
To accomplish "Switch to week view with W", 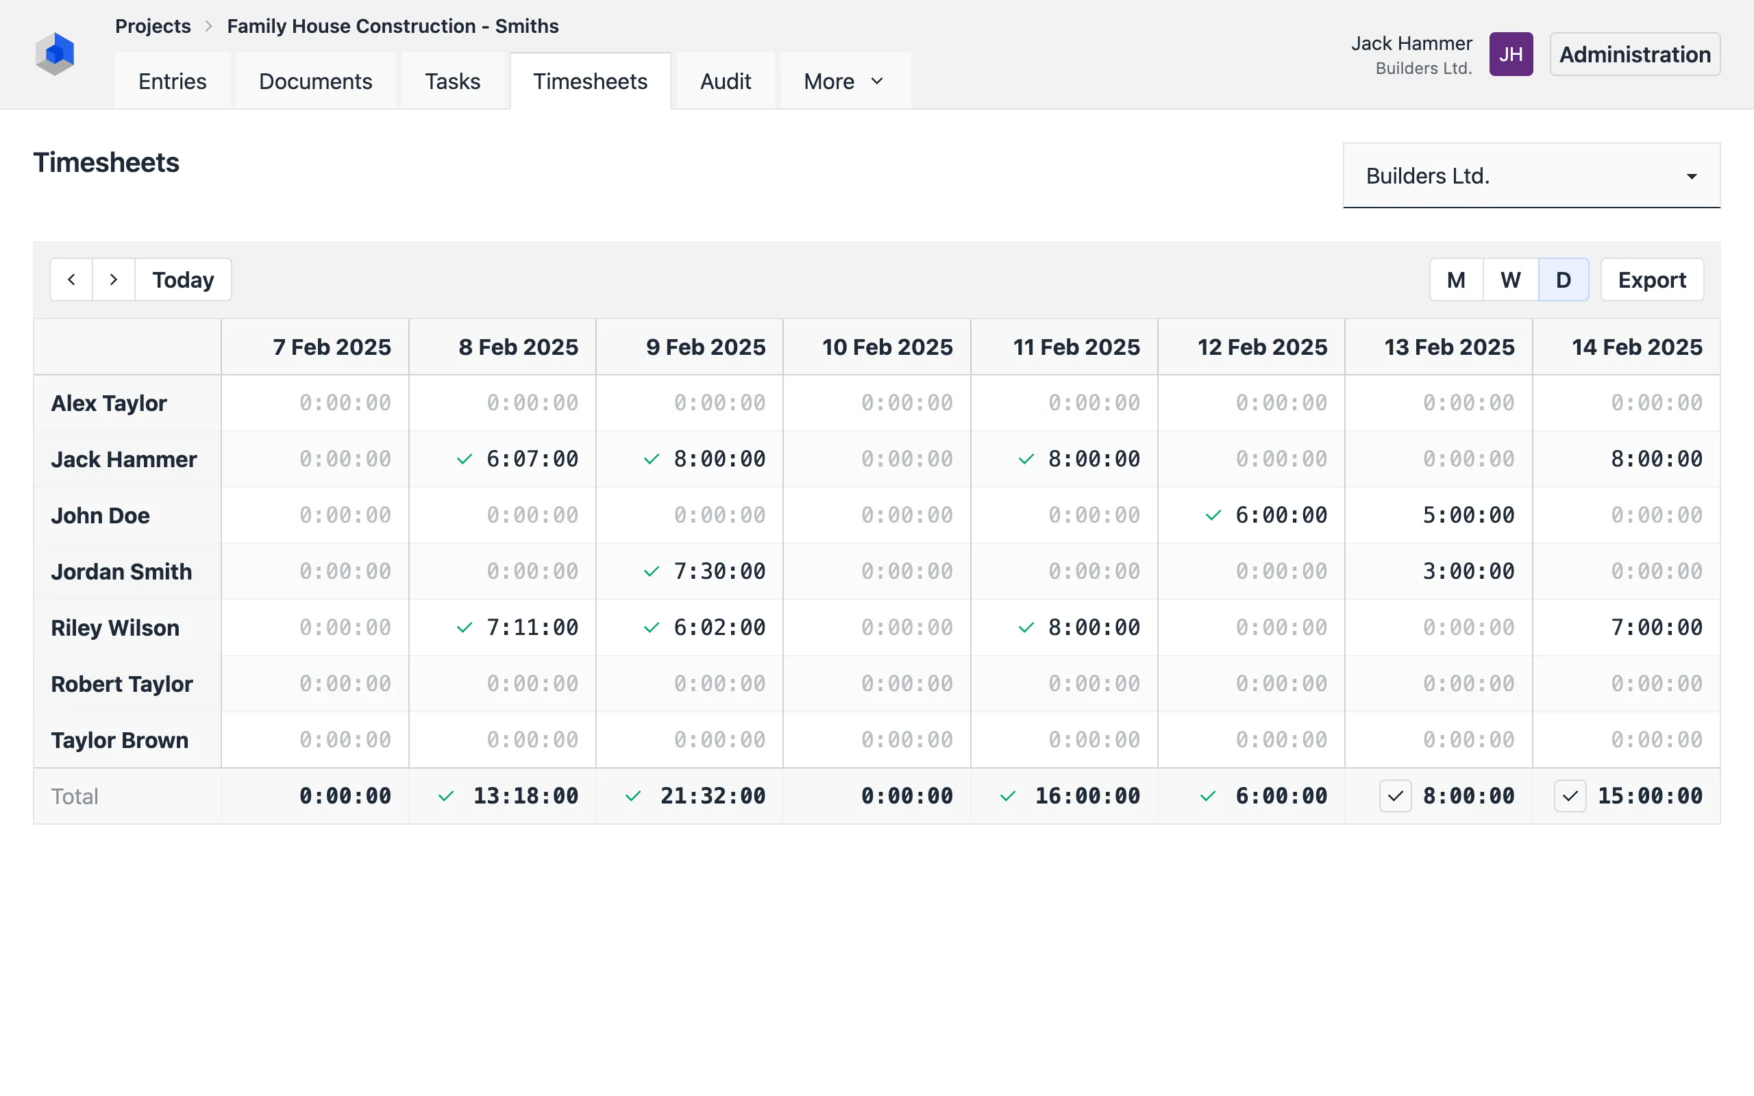I will coord(1511,279).
